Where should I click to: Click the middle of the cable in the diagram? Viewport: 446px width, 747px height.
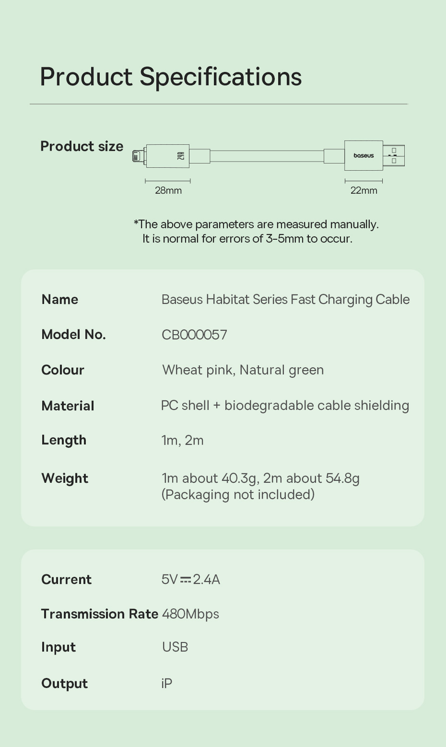267,156
